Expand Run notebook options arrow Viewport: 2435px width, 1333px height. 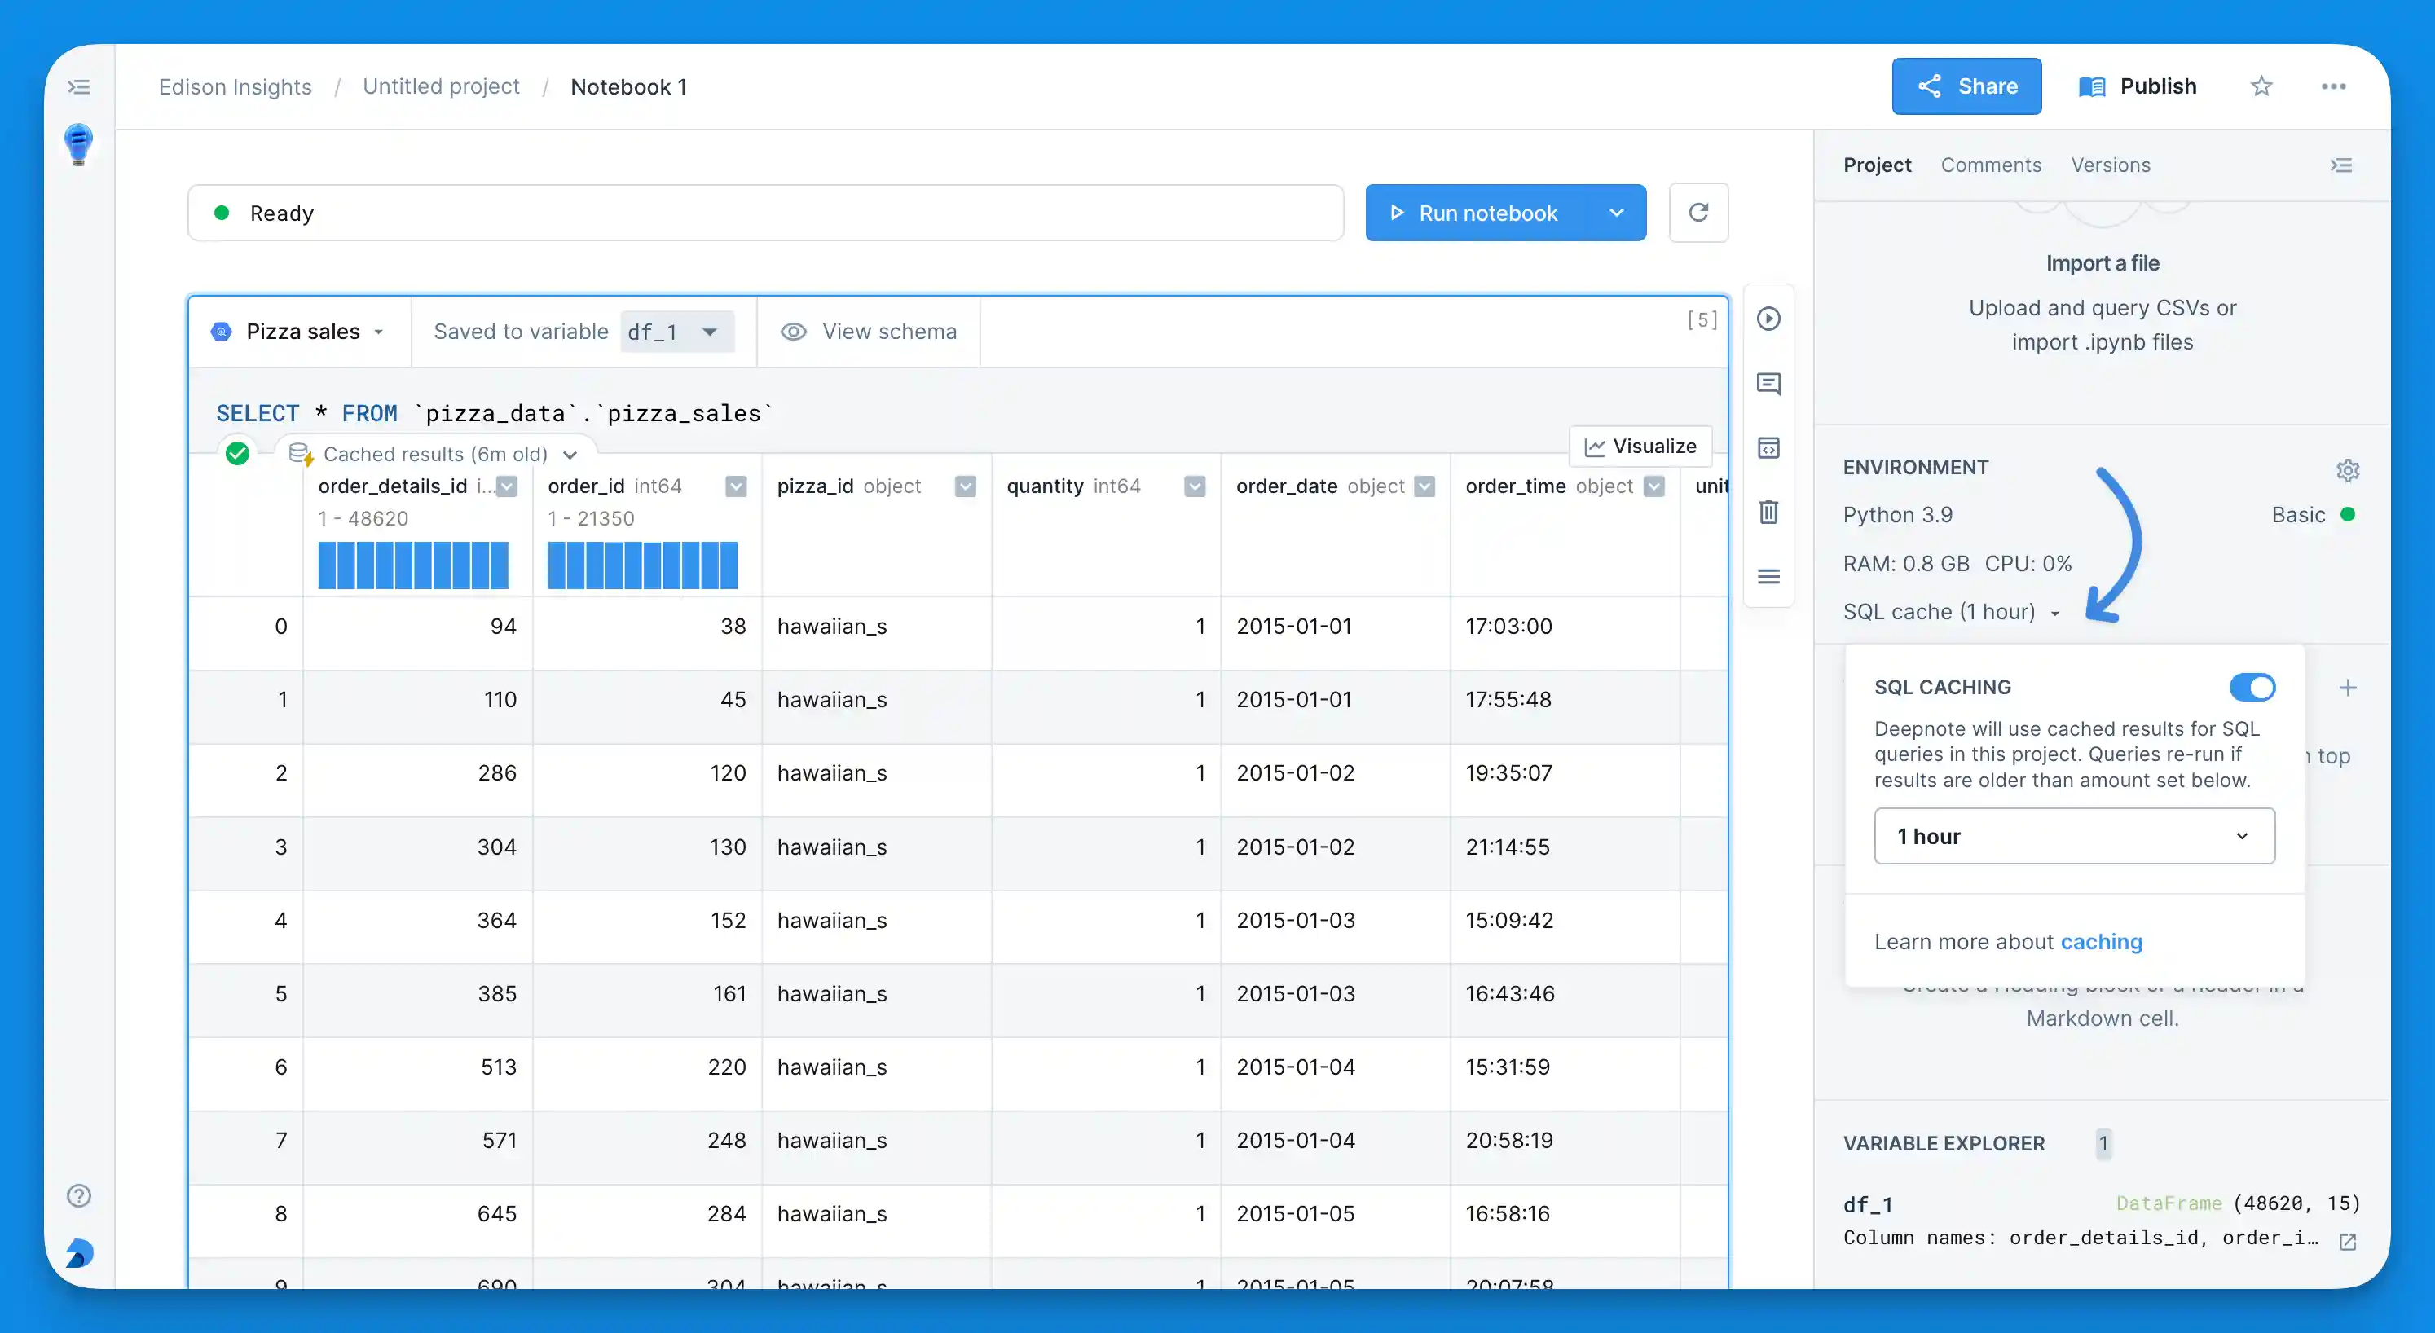pyautogui.click(x=1616, y=213)
